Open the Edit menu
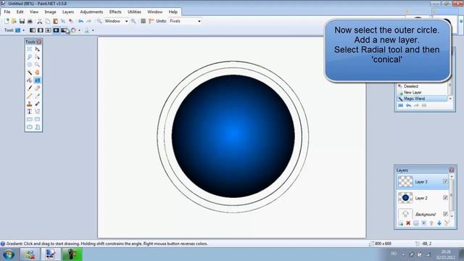Viewport: 464px width, 261px height. pos(20,12)
